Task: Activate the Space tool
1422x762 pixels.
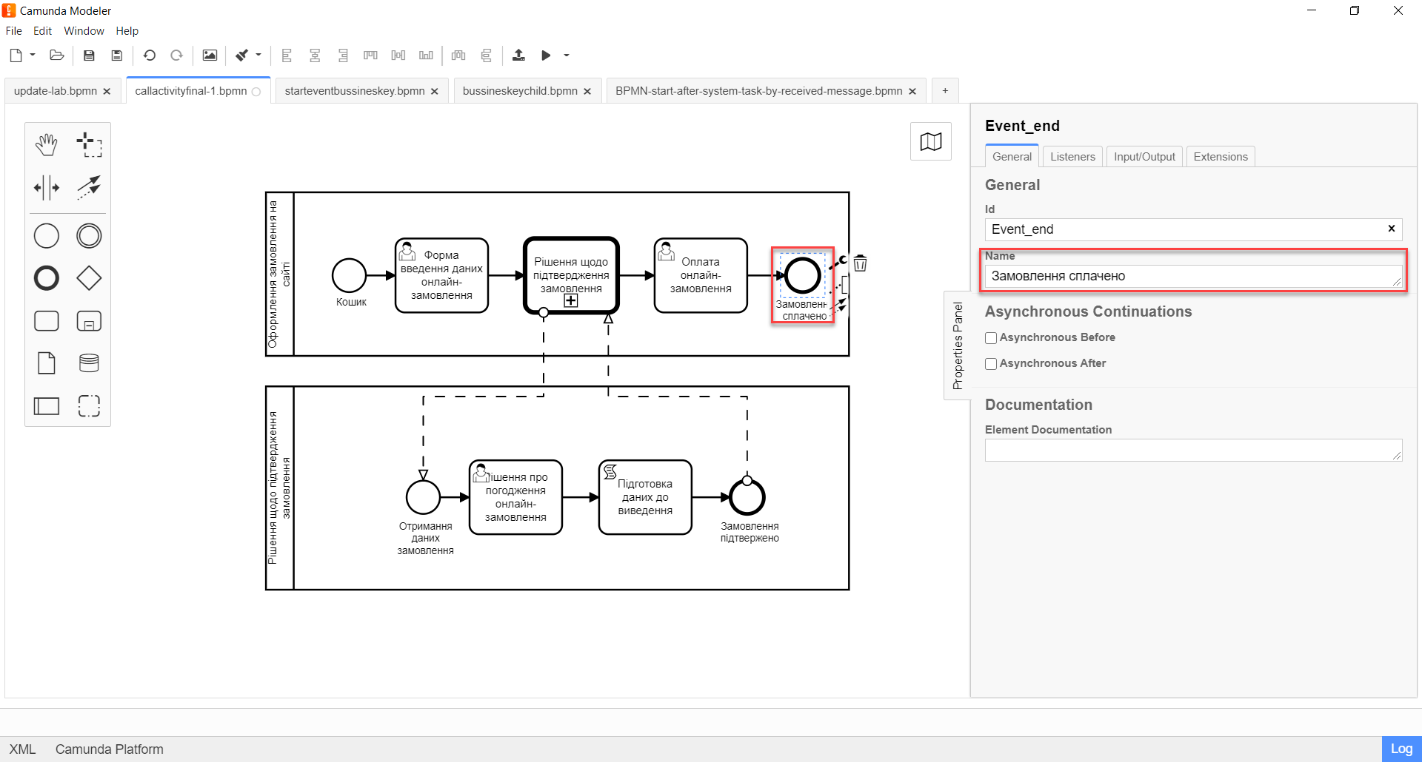Action: pos(47,187)
